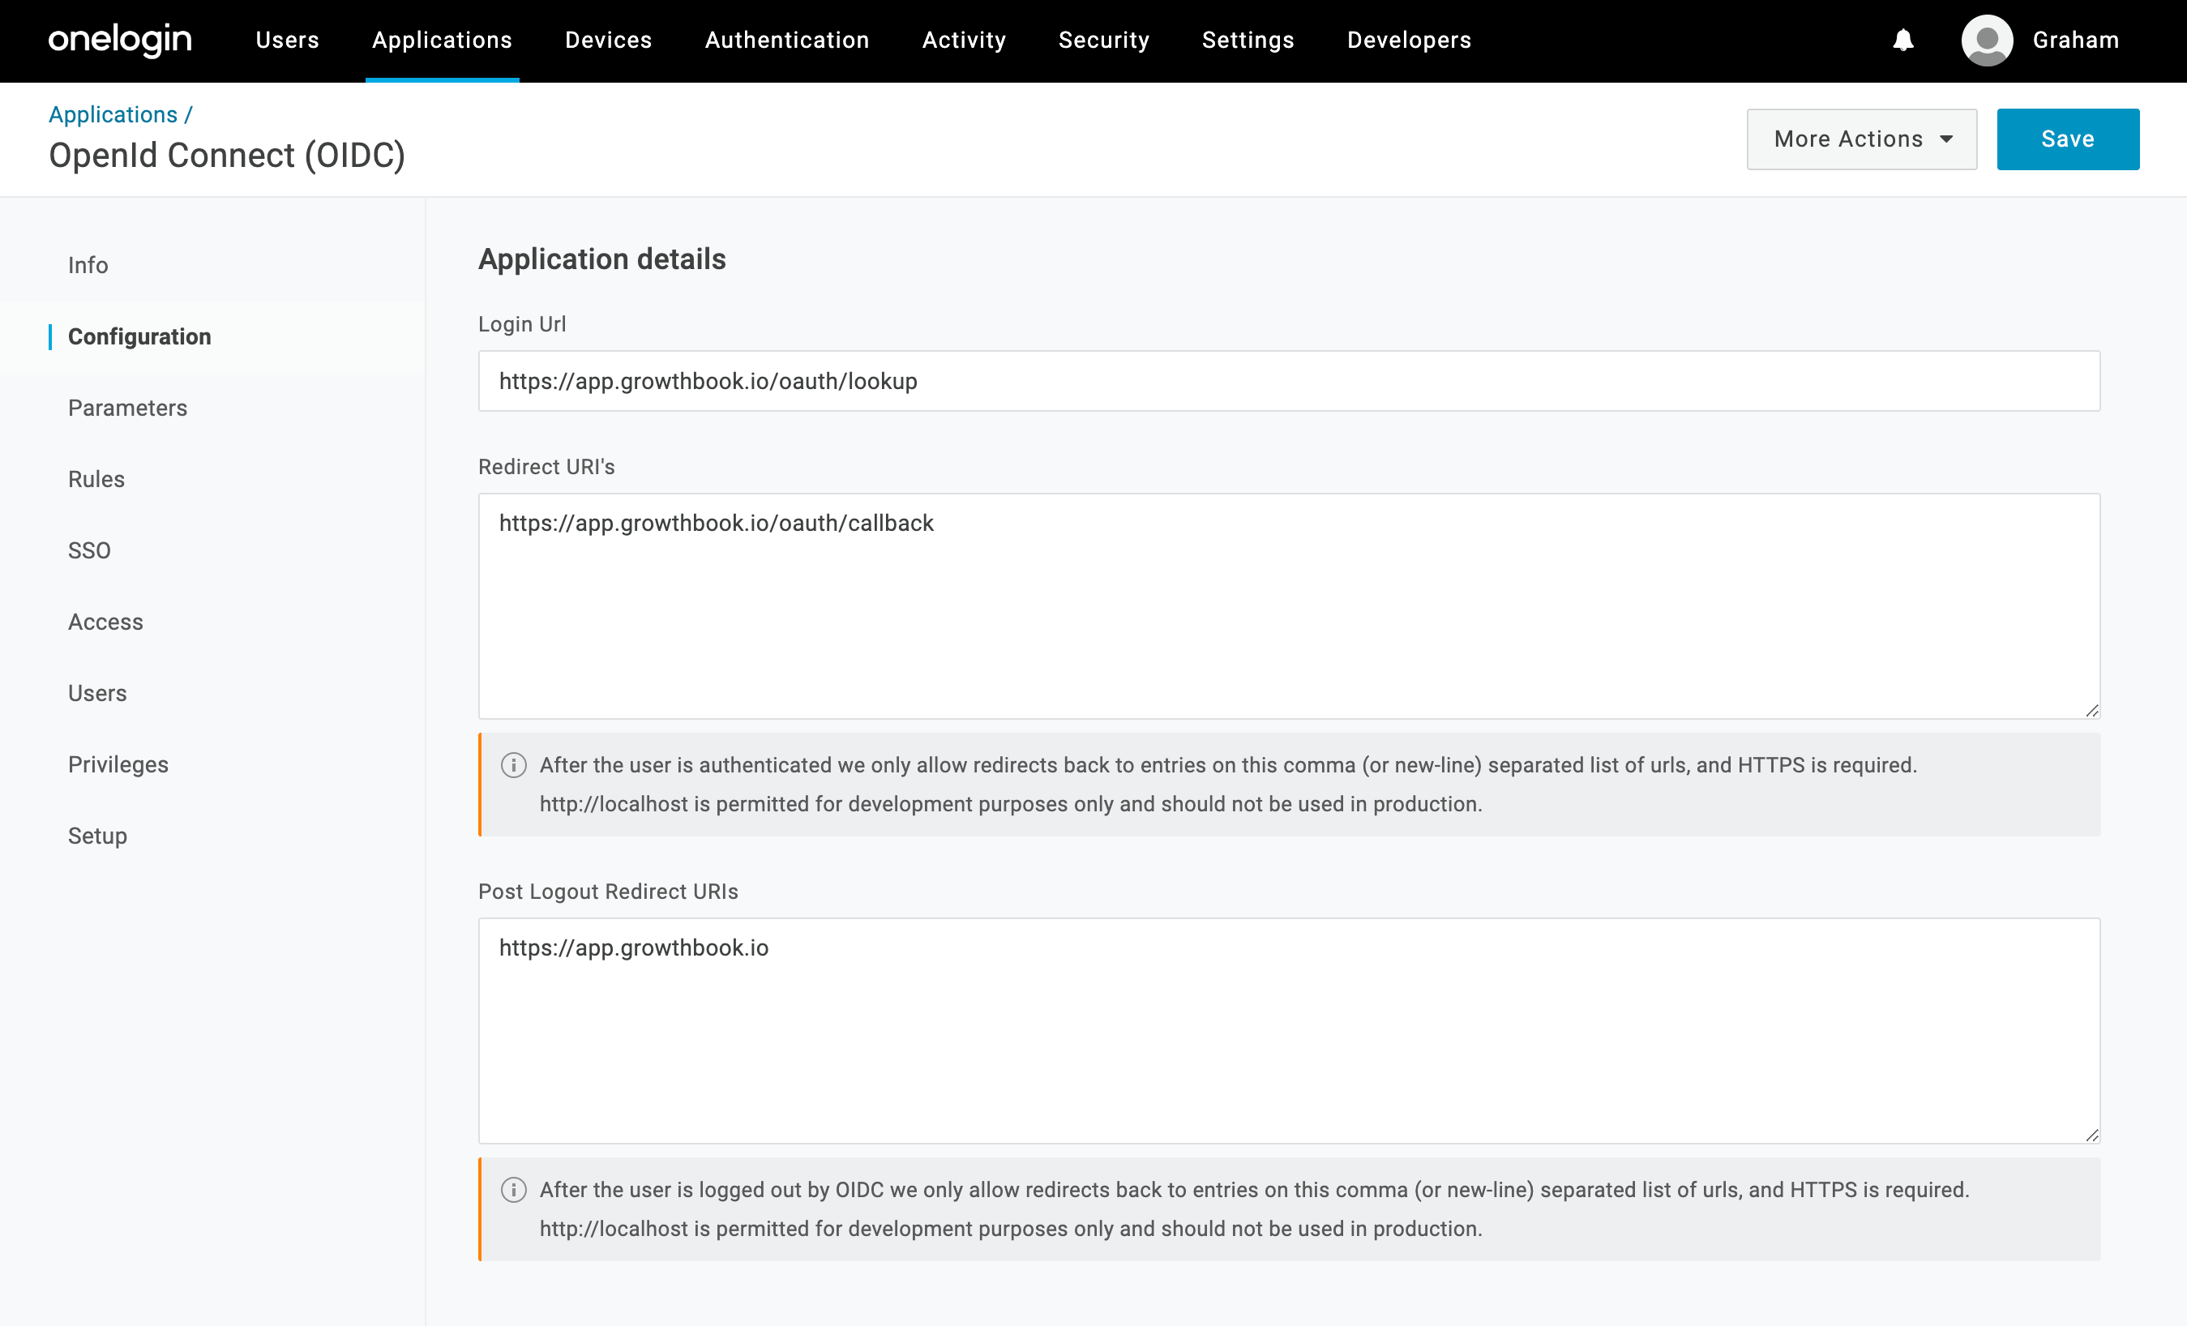Follow the Applications breadcrumb link

pos(113,114)
